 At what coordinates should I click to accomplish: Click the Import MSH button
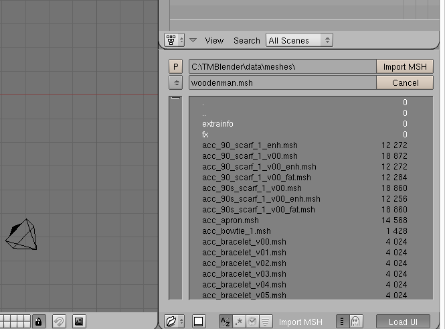pos(405,66)
